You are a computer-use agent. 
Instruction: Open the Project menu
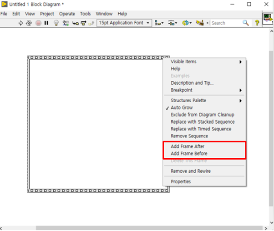47,14
